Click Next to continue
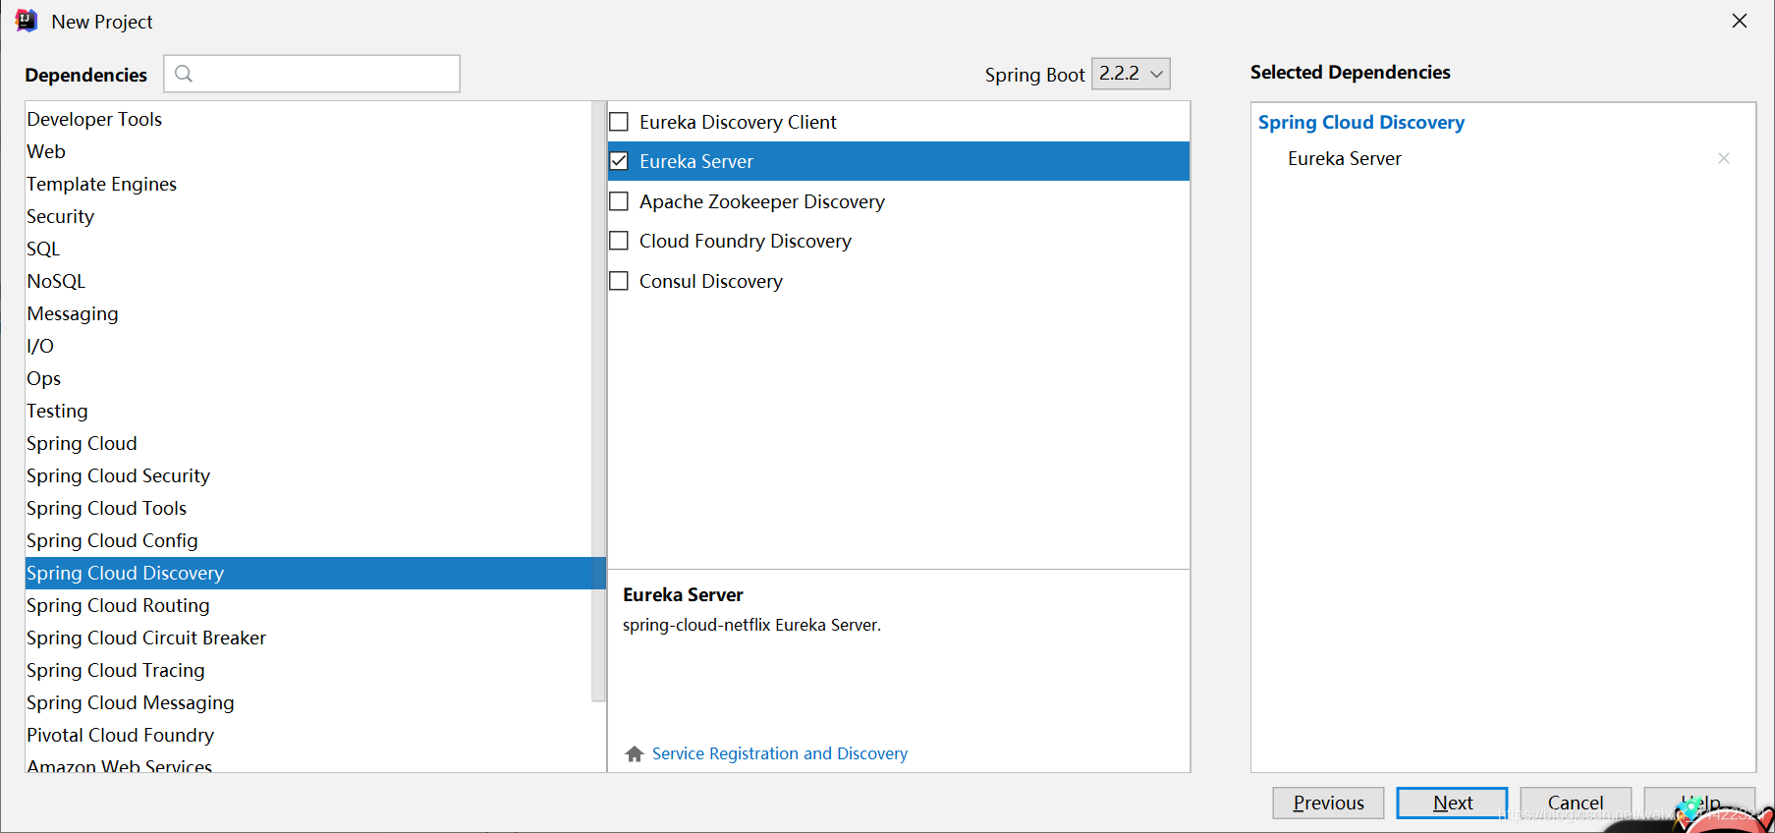The width and height of the screenshot is (1775, 833). [1452, 803]
